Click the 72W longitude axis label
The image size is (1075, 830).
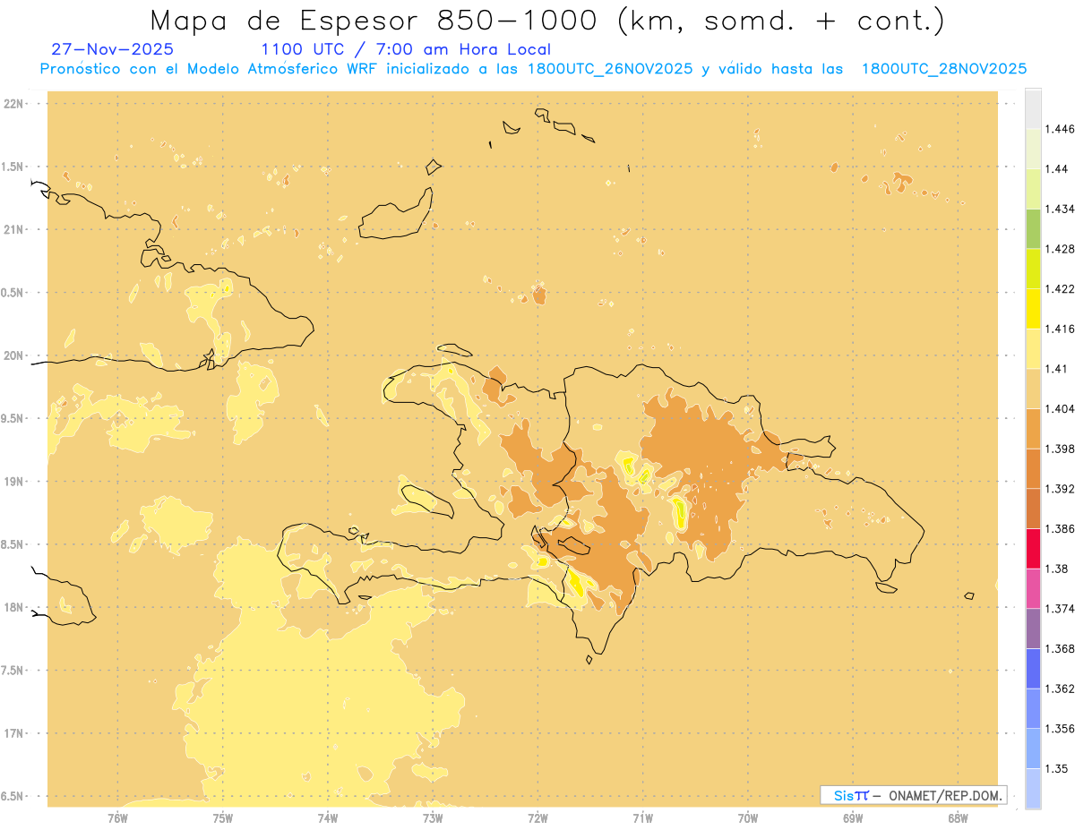pyautogui.click(x=538, y=818)
